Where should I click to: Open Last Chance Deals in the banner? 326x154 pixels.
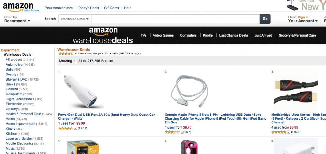pos(233,35)
